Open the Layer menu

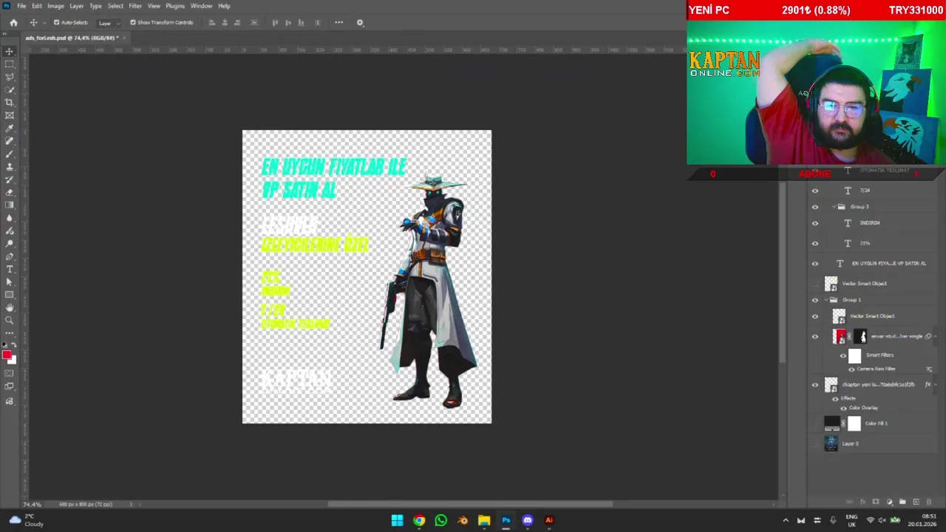pos(76,6)
